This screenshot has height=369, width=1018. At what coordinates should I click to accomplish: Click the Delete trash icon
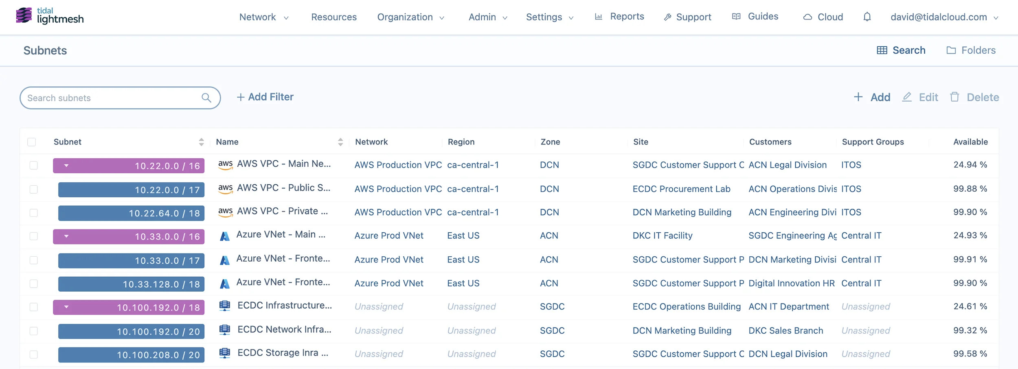click(954, 97)
